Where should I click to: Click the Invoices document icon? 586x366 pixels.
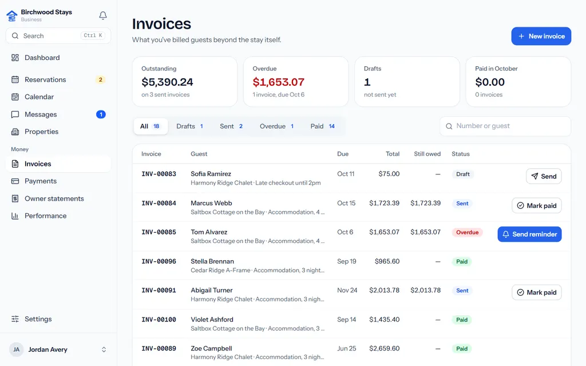click(x=15, y=164)
